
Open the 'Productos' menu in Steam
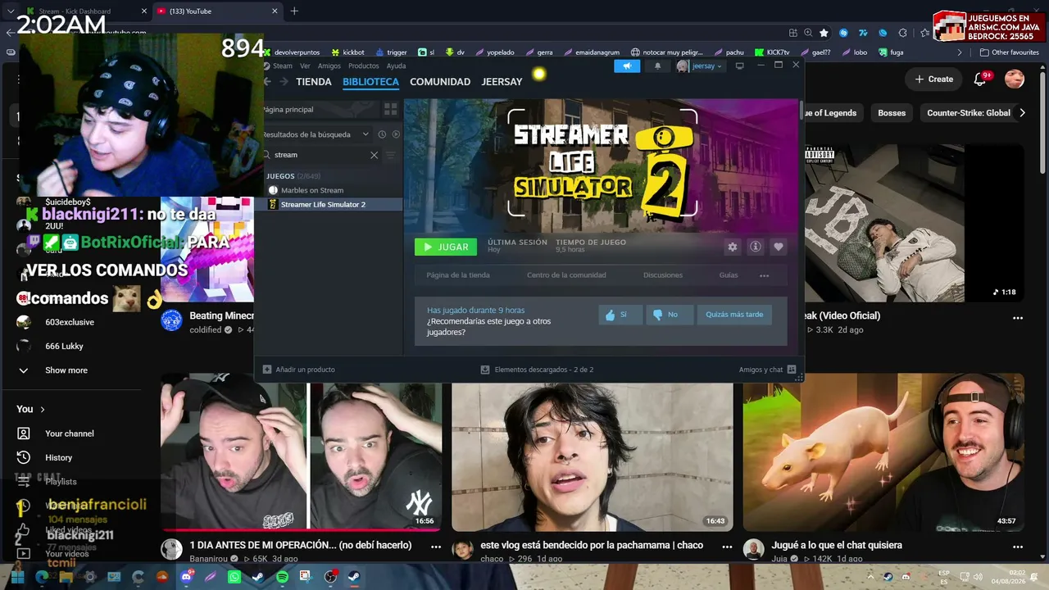(364, 66)
